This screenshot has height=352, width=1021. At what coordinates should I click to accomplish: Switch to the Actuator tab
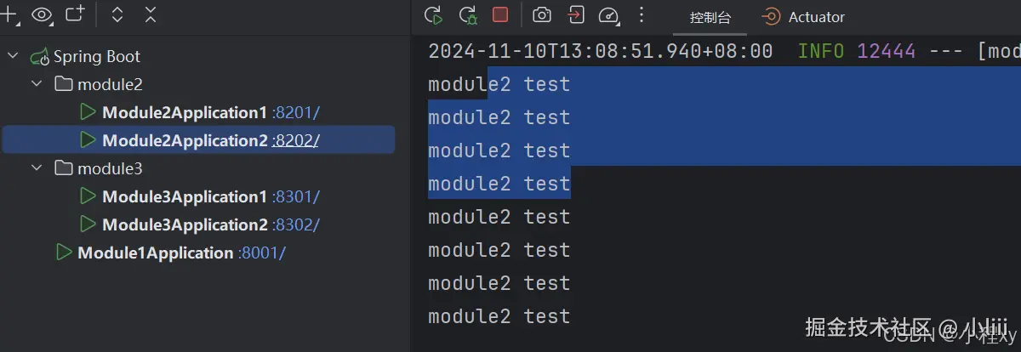[x=805, y=17]
